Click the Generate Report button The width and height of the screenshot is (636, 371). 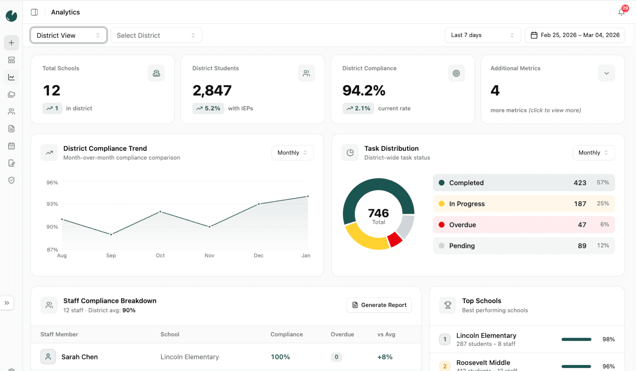(379, 305)
